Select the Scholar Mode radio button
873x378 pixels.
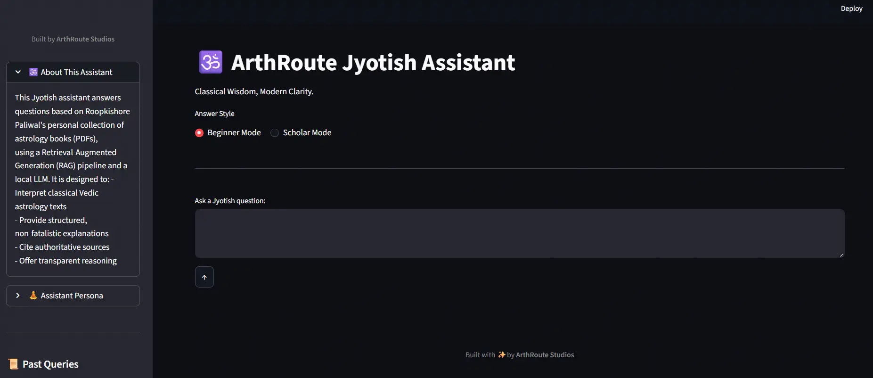pos(275,133)
